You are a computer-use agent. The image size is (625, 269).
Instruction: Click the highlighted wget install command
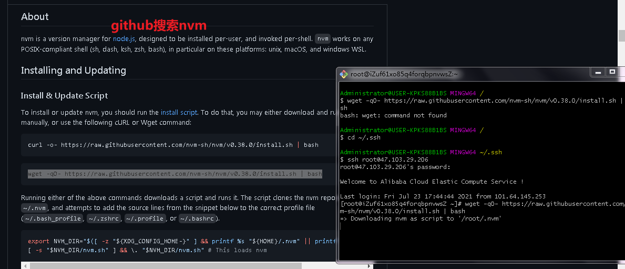[x=175, y=174]
